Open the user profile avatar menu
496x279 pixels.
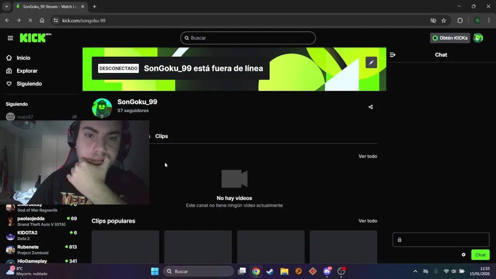(x=478, y=38)
